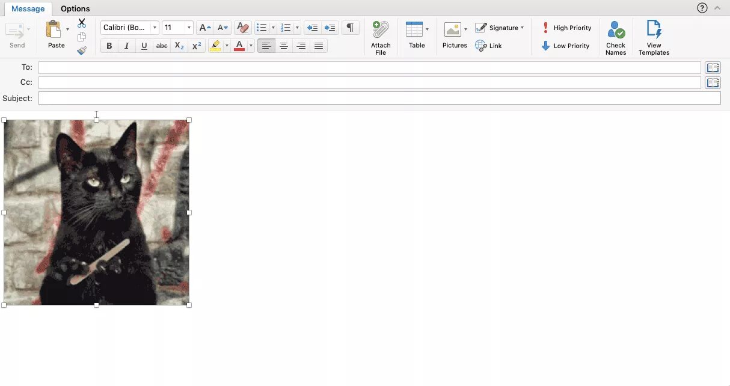This screenshot has width=730, height=386.
Task: Cut selection with the scissors icon
Action: (82, 23)
